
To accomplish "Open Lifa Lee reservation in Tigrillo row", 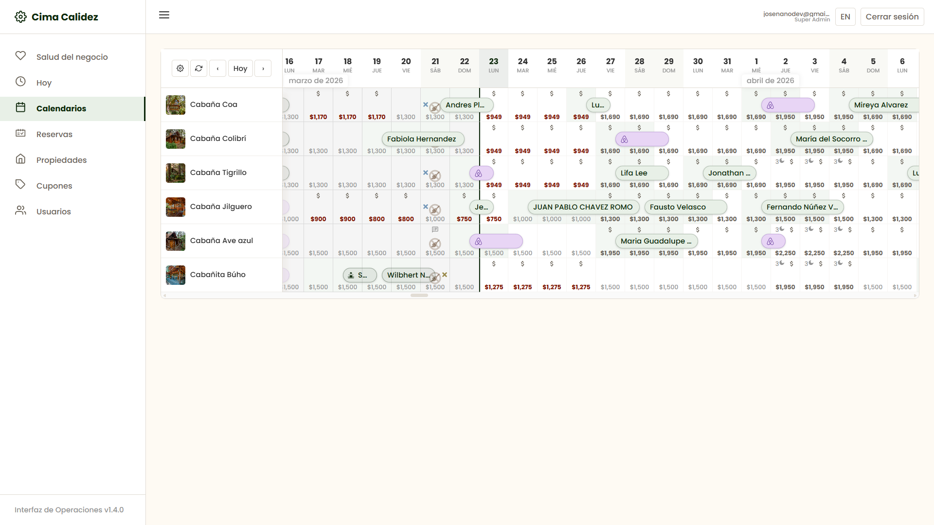I will click(x=642, y=173).
